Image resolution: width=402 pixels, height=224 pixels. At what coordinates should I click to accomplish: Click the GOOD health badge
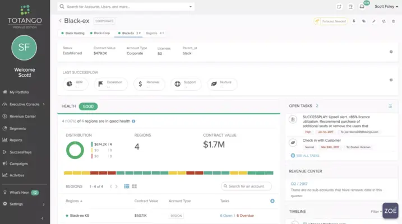88,106
